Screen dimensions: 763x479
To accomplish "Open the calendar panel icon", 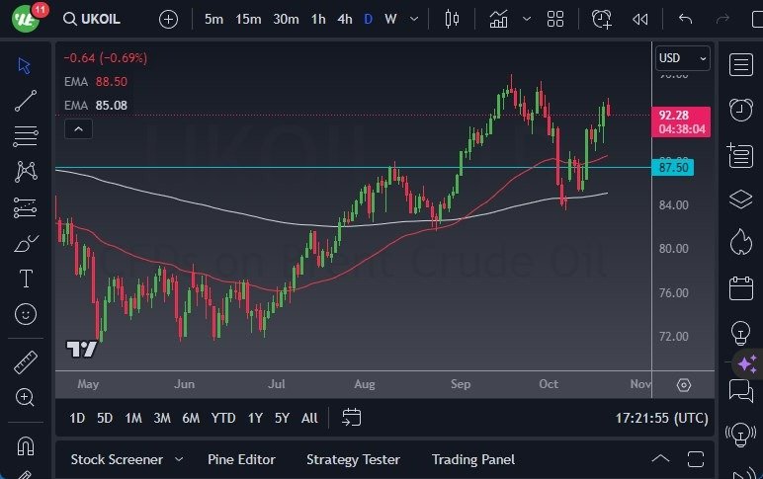I will point(740,288).
